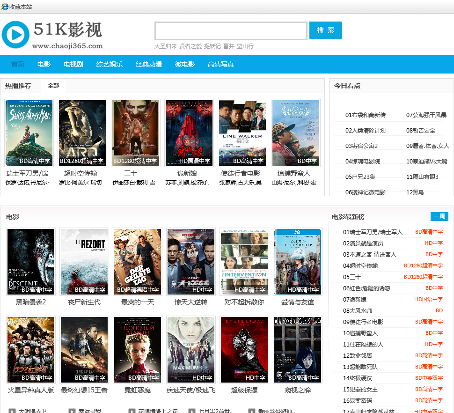This screenshot has width=454, height=413.
Task: Click the IE bookmark icon beside 收藏本站
Action: (5, 7)
